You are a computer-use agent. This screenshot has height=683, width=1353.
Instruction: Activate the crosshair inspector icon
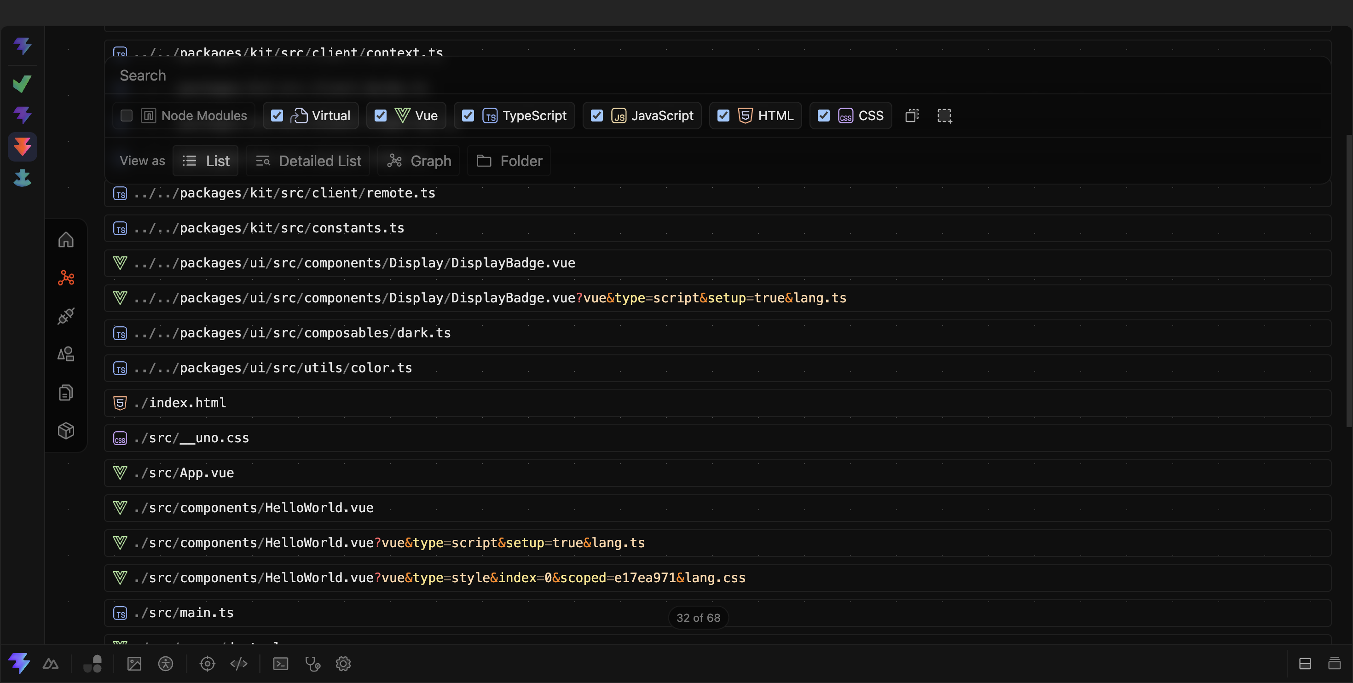[x=208, y=664]
